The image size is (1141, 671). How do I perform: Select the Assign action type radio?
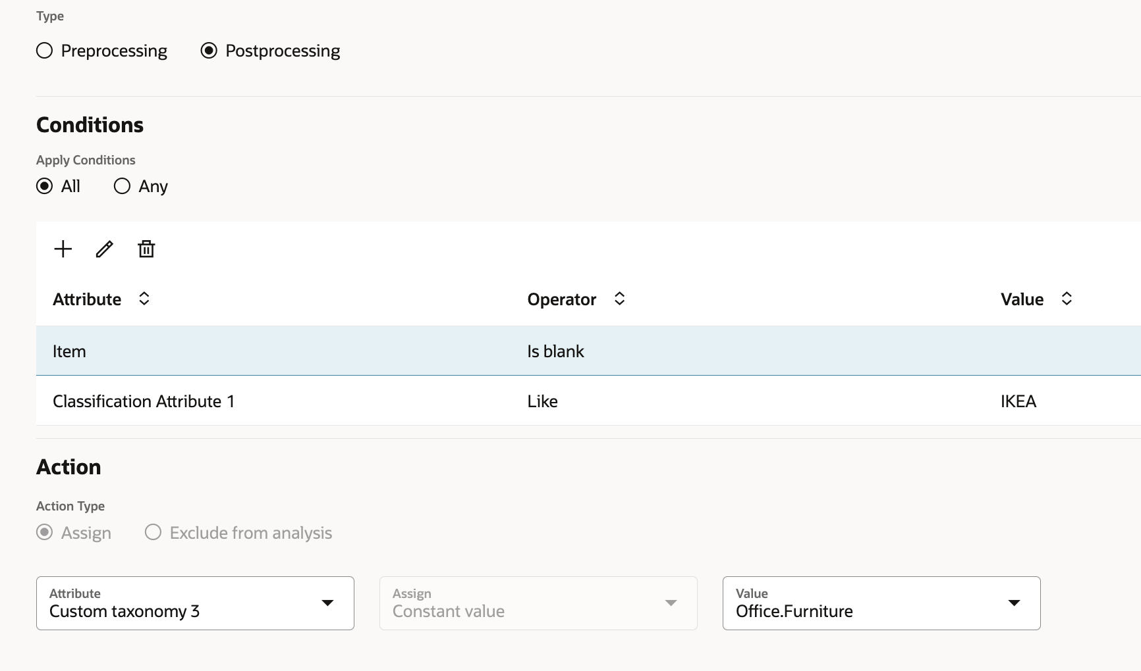[x=45, y=532]
